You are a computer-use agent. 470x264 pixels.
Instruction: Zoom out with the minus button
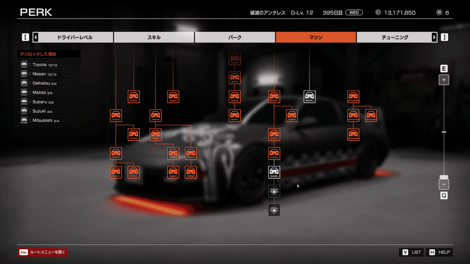444,184
